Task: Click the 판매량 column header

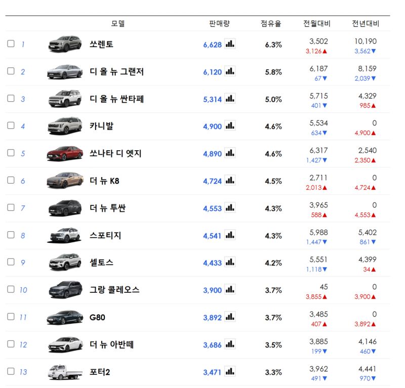Action: [x=219, y=23]
